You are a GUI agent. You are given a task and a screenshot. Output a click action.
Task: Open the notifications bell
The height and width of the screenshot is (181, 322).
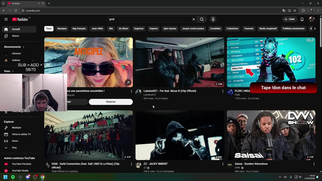[x=302, y=19]
